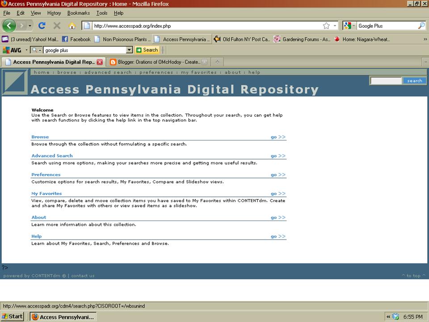Open the Browse heading link

pyautogui.click(x=40, y=137)
